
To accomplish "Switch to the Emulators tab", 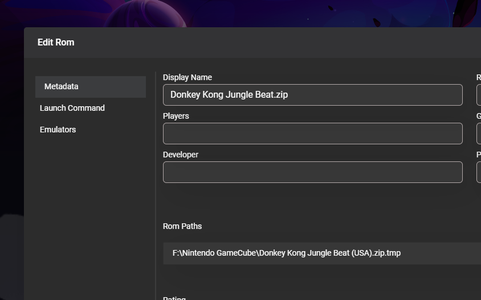I will [58, 130].
